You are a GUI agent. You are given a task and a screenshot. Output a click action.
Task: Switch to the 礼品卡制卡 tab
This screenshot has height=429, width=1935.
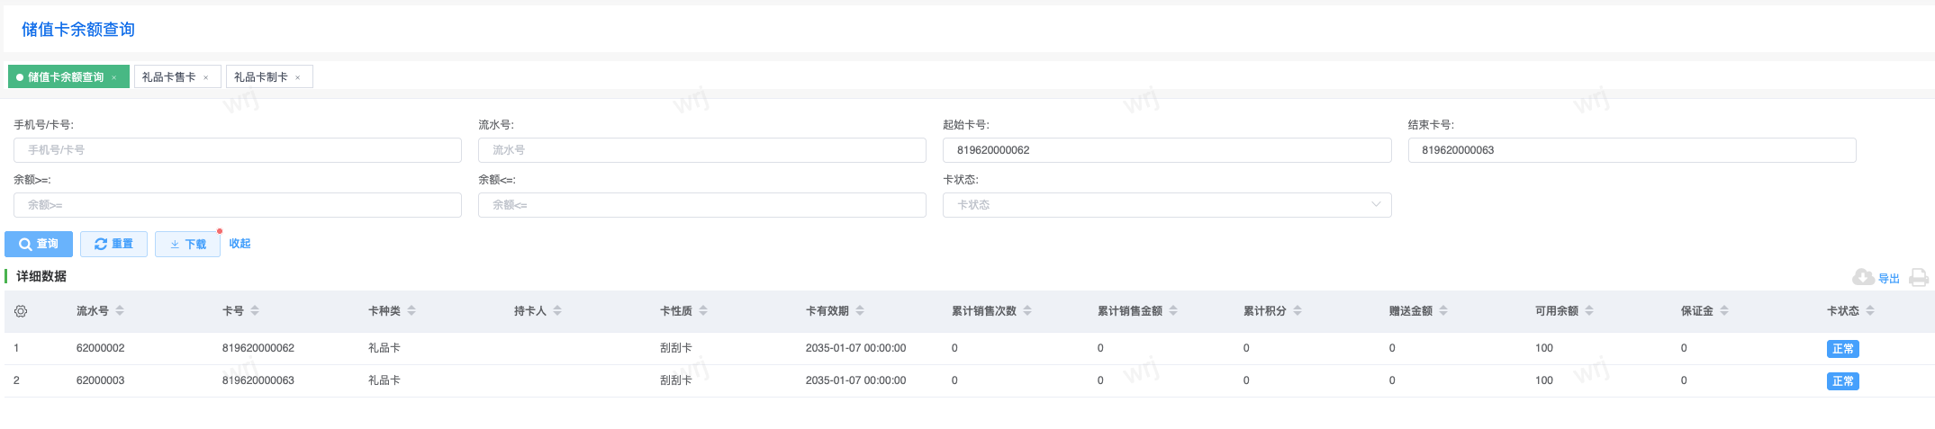click(260, 77)
